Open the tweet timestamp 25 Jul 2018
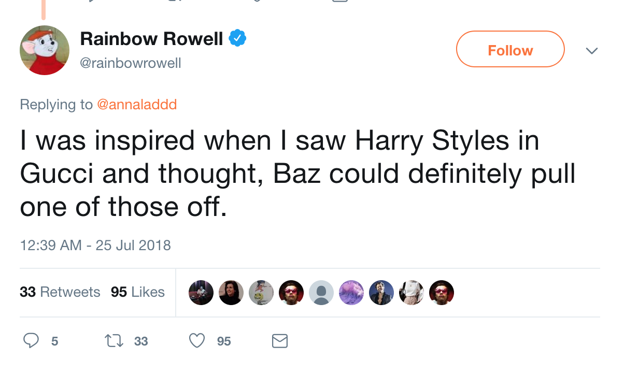 95,244
